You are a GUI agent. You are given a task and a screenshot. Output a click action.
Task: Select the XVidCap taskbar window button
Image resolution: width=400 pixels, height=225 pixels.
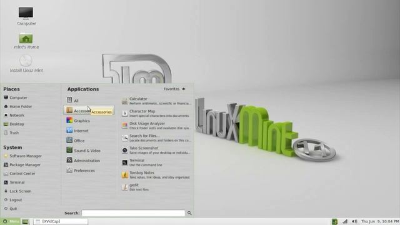pos(61,221)
